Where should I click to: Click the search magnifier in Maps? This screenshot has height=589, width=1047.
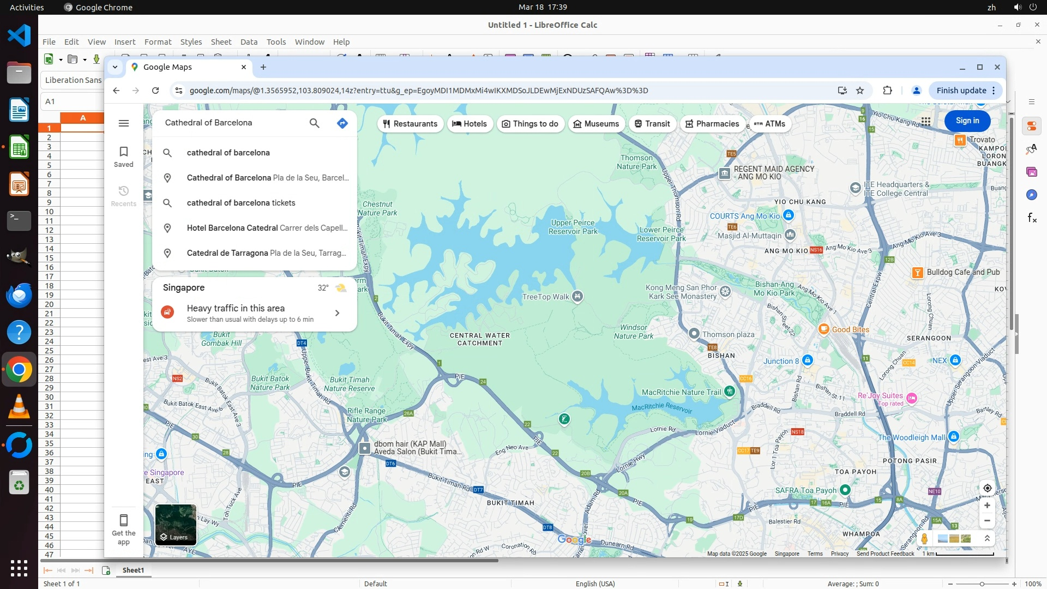tap(314, 123)
